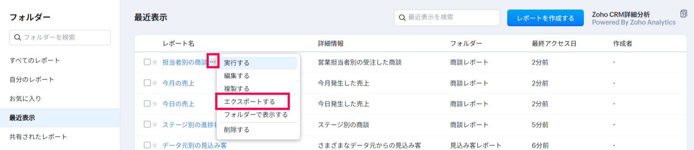Click the three-dot more options icon
694x150 pixels.
[x=213, y=62]
